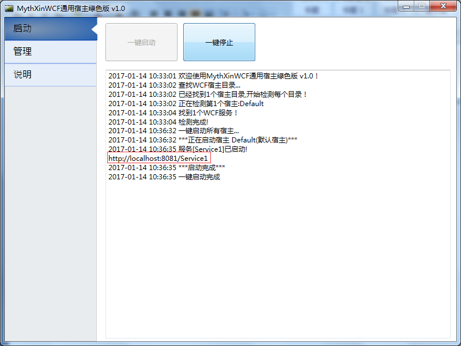Image resolution: width=461 pixels, height=346 pixels.
Task: Click the app icon in title bar
Action: click(9, 8)
